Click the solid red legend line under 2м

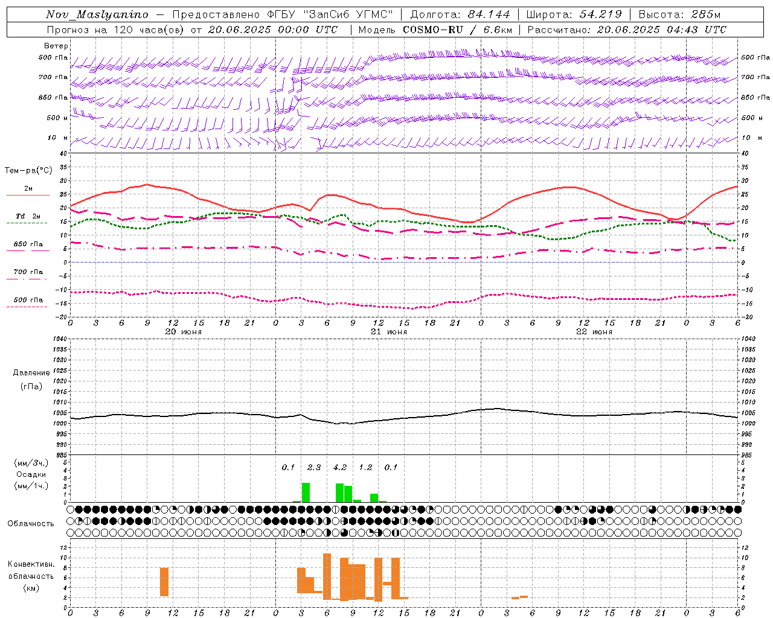28,196
